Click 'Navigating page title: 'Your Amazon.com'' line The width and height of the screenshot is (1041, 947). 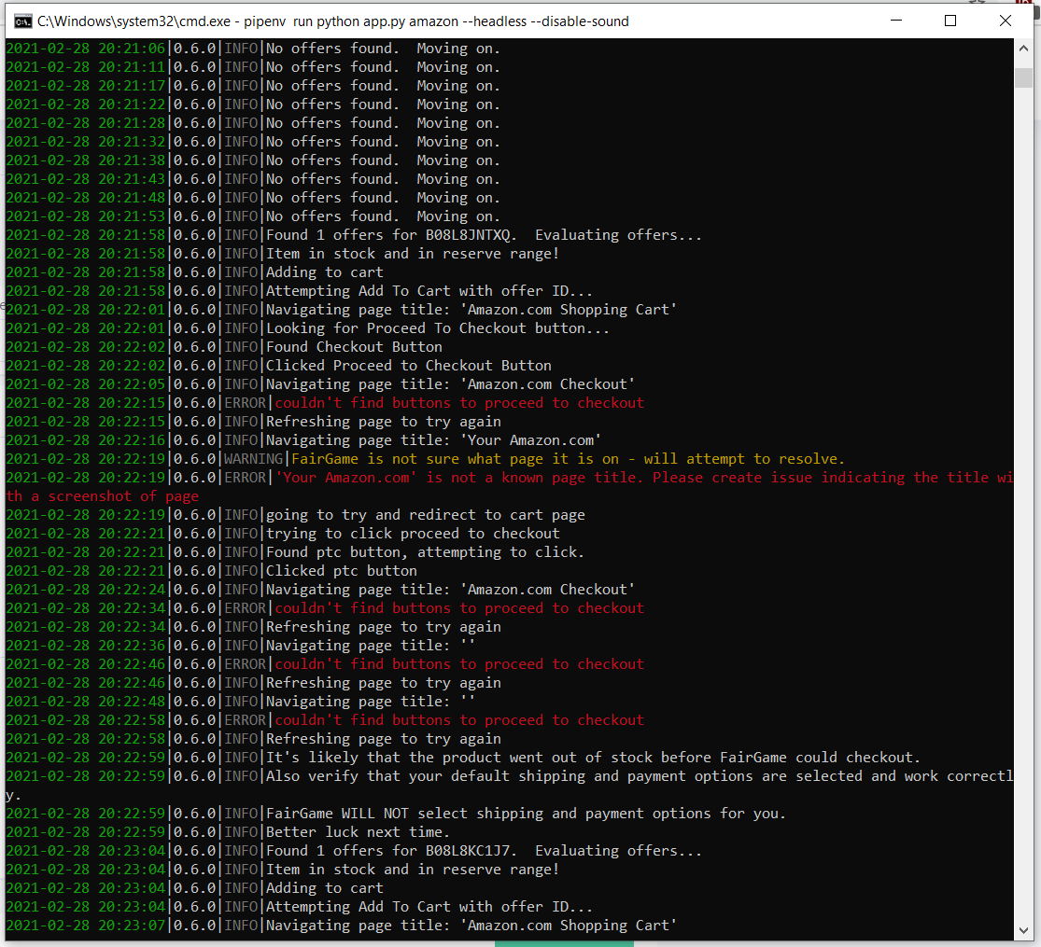click(303, 440)
